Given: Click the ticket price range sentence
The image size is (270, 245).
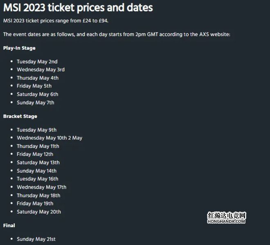Looking at the screenshot, I should (56, 21).
